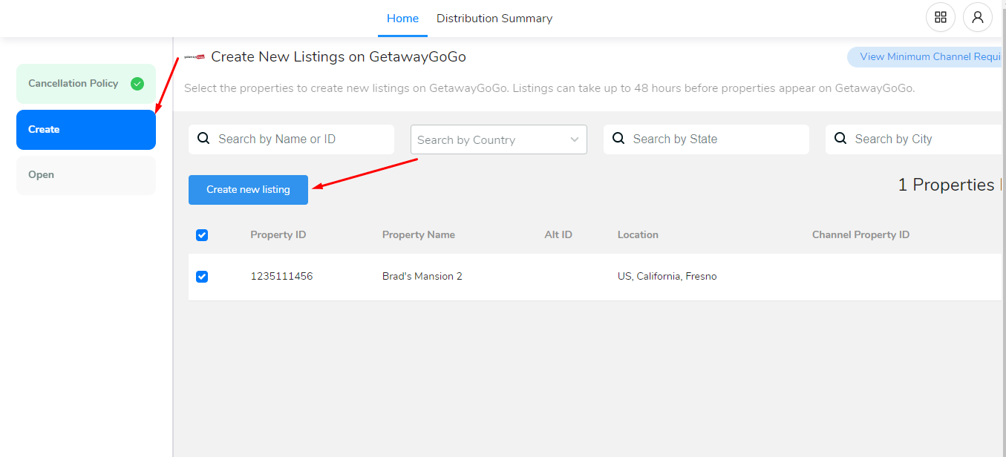Click View Minimum Channel Requirements button
Screen dimensions: 1006x457
pos(926,57)
